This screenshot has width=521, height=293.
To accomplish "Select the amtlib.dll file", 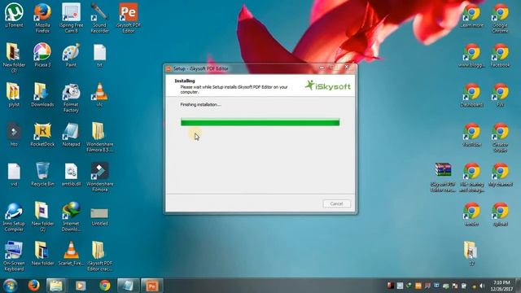I will point(71,174).
